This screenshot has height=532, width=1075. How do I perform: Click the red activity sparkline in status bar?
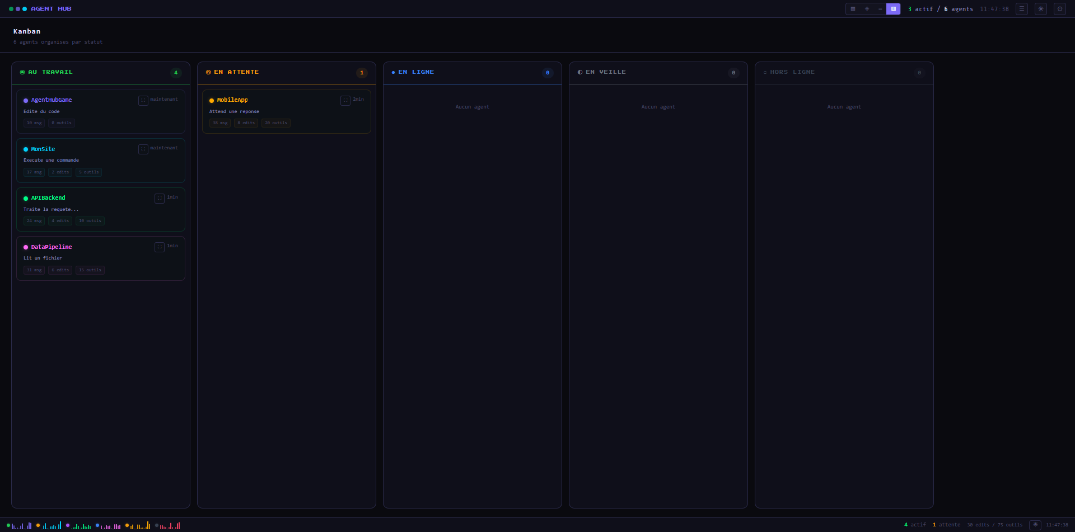(170, 526)
